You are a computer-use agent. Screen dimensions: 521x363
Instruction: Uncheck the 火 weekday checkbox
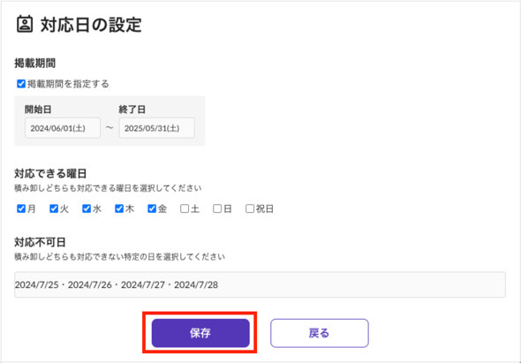click(x=54, y=208)
